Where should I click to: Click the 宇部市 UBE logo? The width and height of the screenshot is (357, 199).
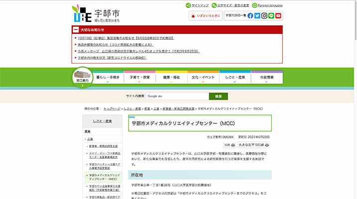click(96, 13)
